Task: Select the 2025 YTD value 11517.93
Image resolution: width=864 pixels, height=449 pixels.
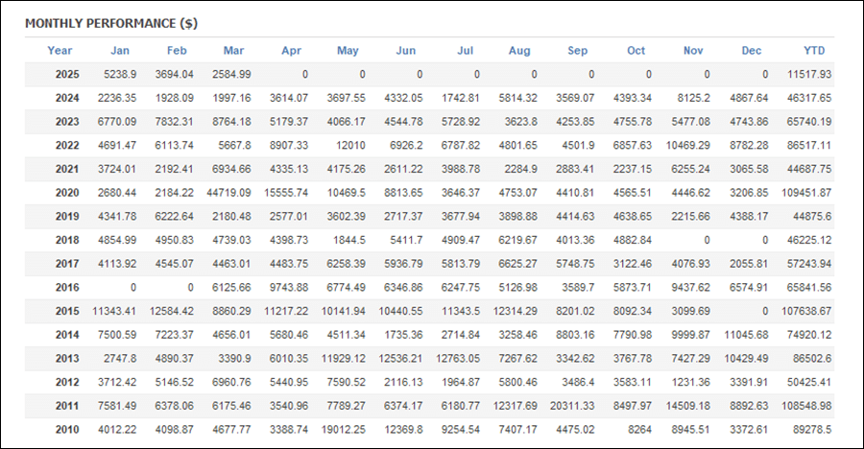Action: (x=809, y=75)
